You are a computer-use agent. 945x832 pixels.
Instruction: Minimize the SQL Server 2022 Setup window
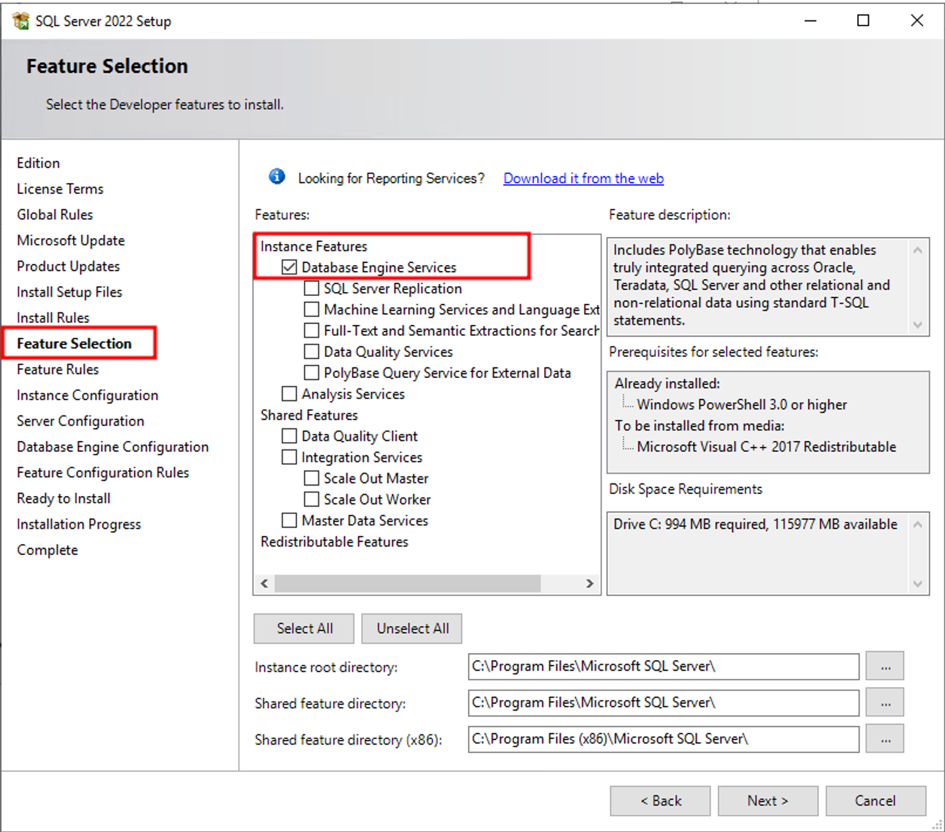pyautogui.click(x=810, y=20)
